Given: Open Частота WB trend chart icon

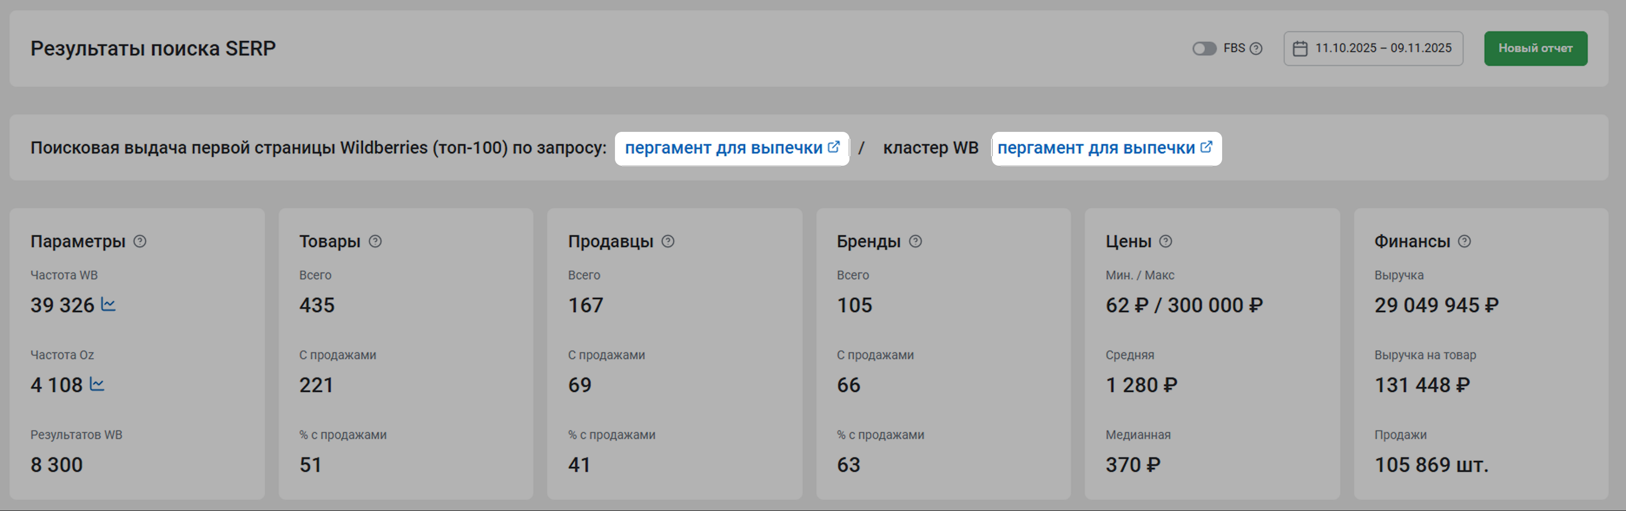Looking at the screenshot, I should pyautogui.click(x=109, y=305).
